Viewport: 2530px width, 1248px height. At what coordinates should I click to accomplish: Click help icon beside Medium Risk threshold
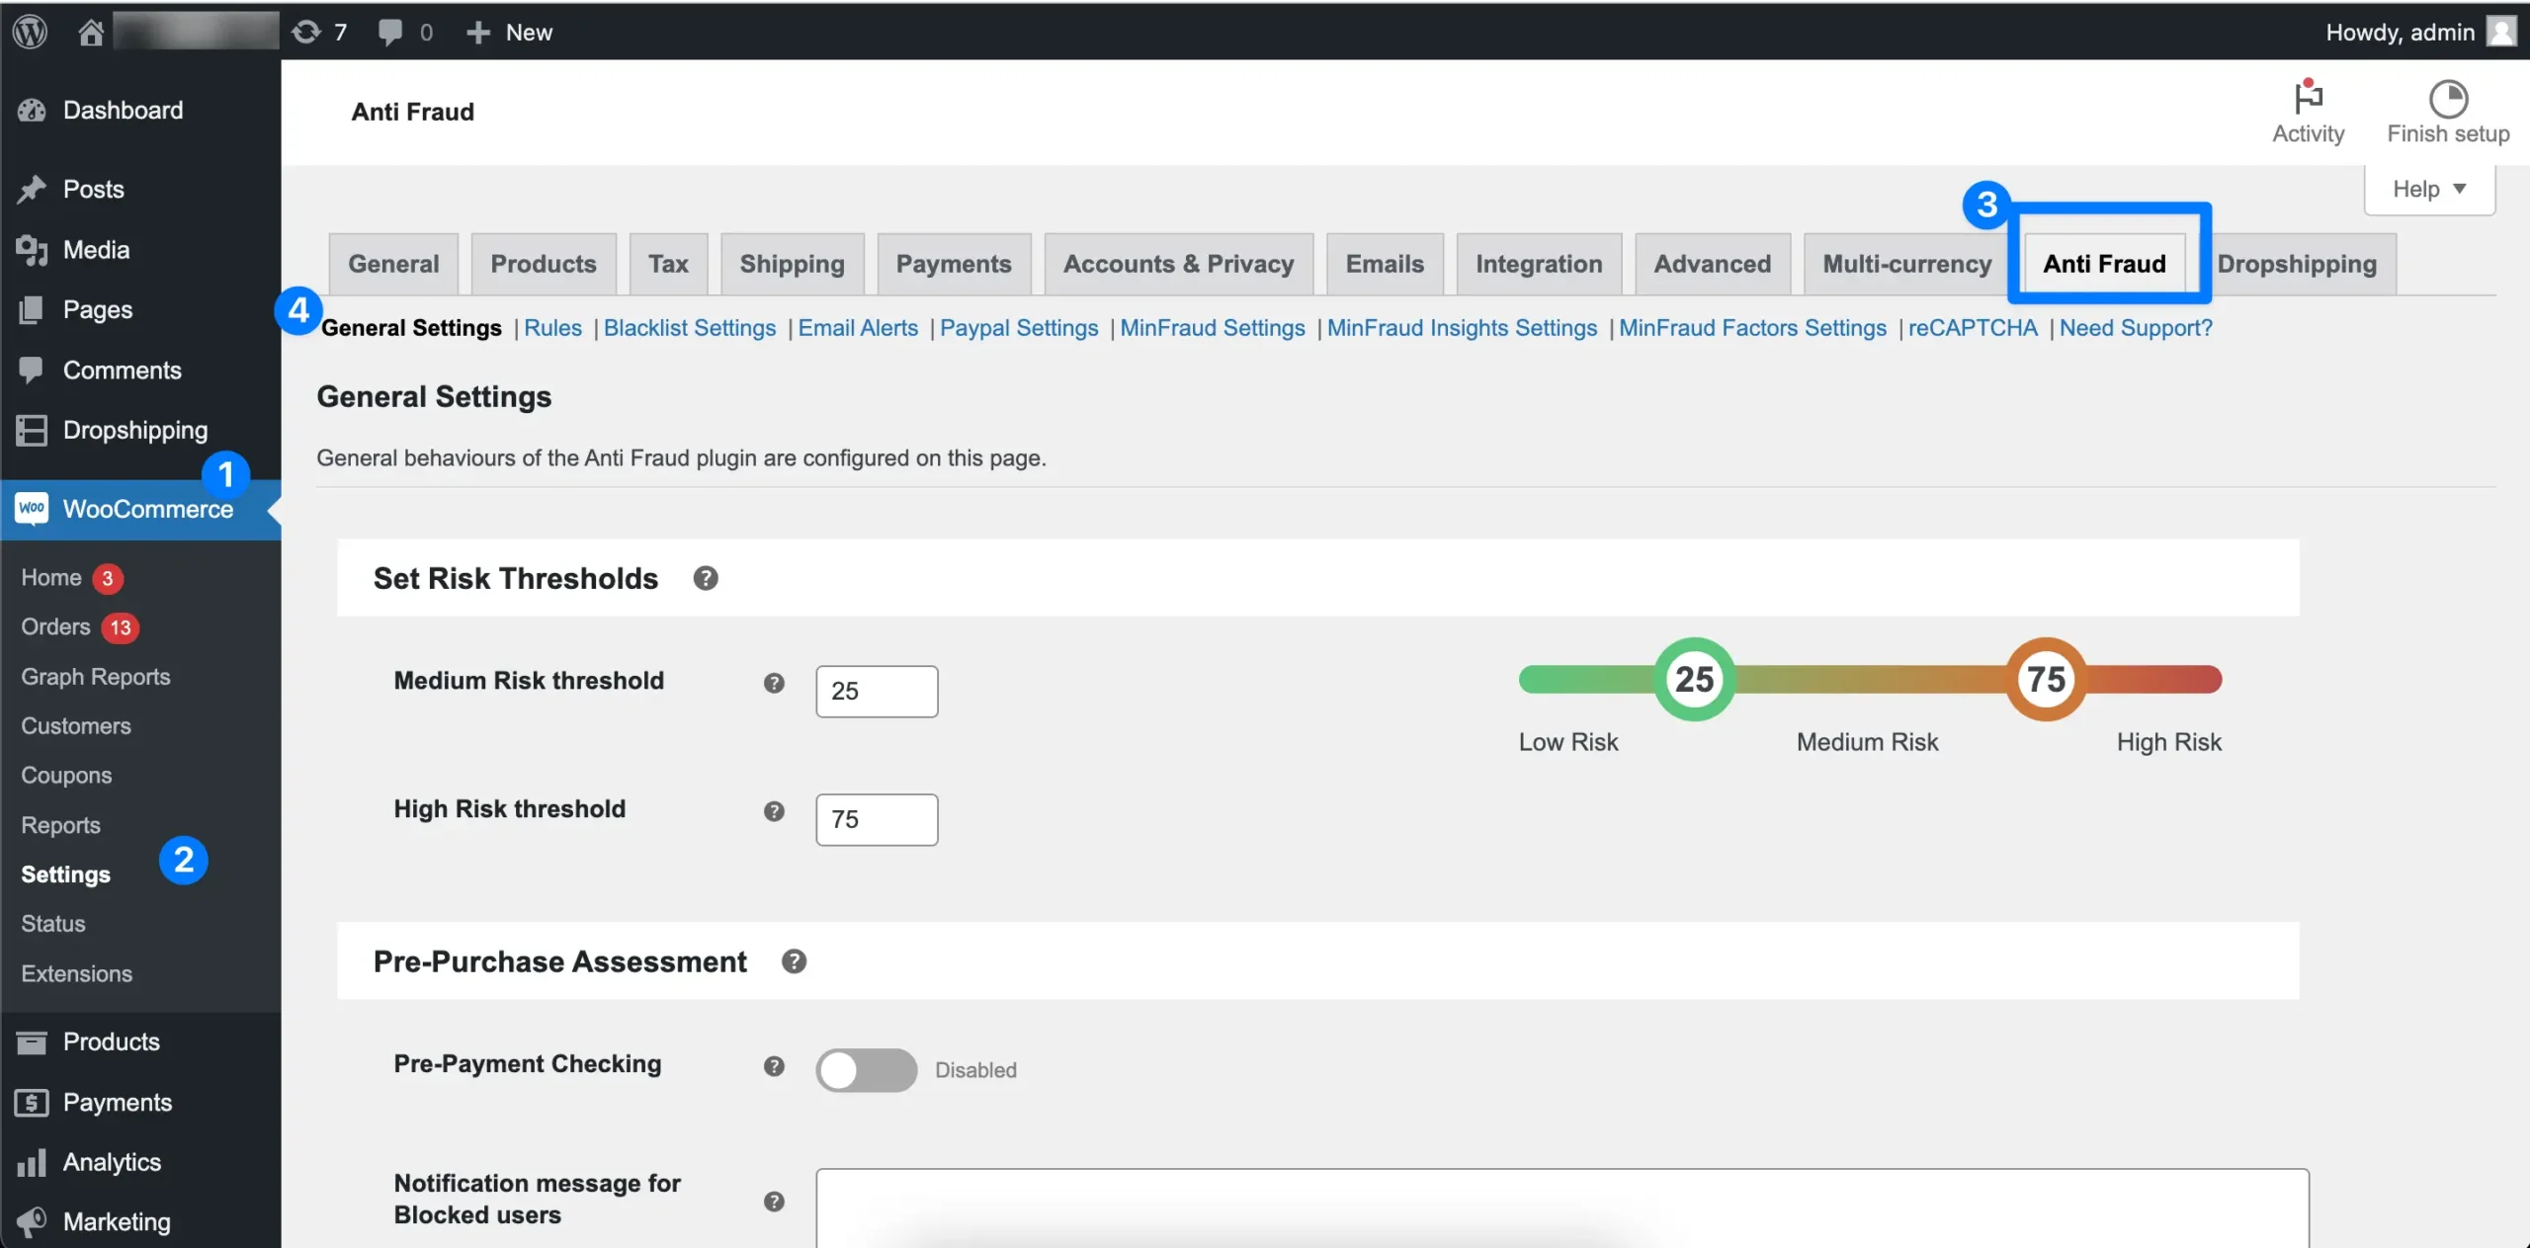click(x=774, y=683)
